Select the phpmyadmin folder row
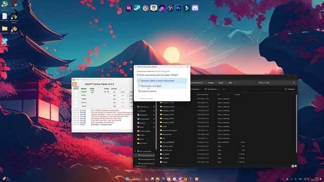Image resolution: width=324 pixels, height=182 pixels. click(202, 134)
